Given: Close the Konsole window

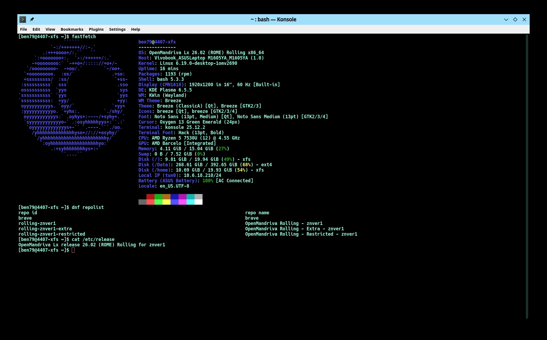Looking at the screenshot, I should (x=524, y=19).
